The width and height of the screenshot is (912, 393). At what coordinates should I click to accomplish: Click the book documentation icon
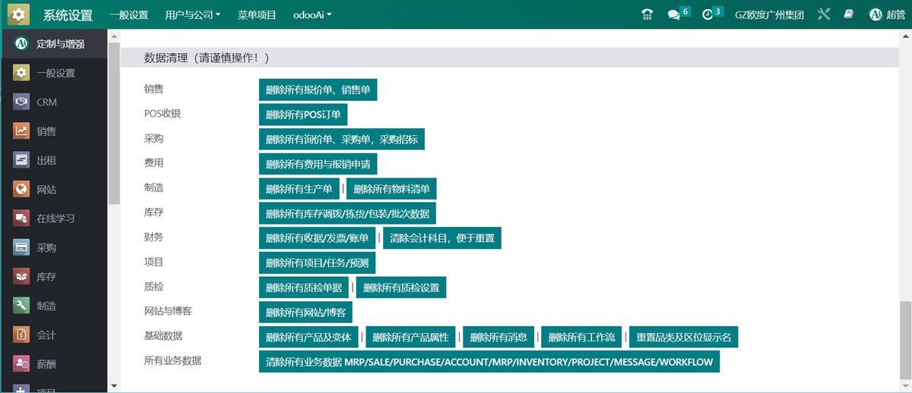pyautogui.click(x=849, y=14)
